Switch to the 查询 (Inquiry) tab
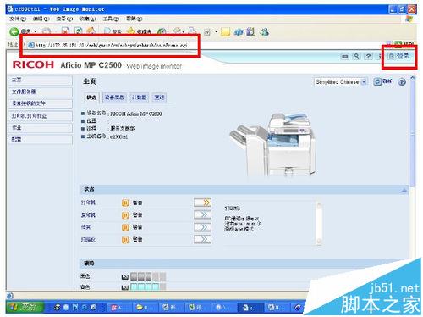Image resolution: width=423 pixels, height=317 pixels. click(159, 97)
